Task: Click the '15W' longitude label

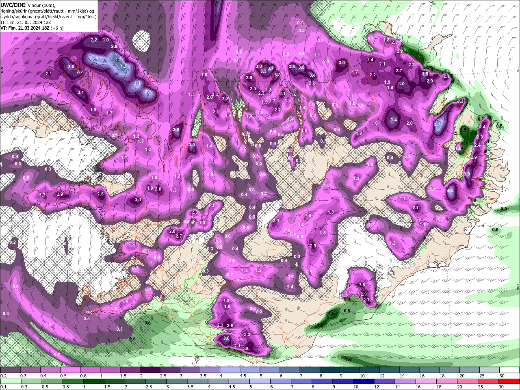Action: [430, 2]
